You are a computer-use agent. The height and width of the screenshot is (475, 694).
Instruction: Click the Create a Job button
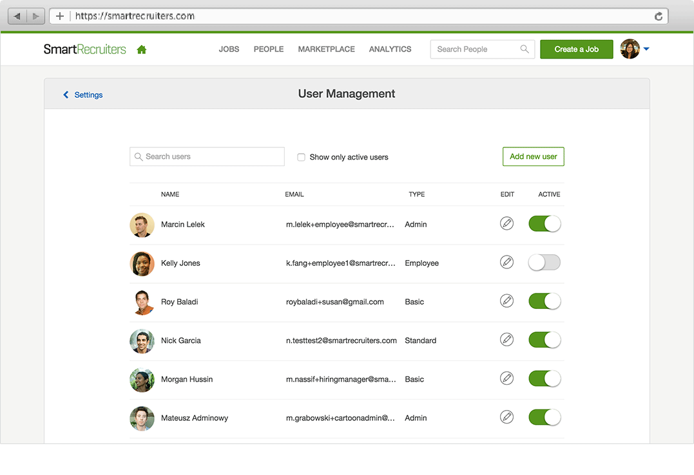(x=576, y=49)
